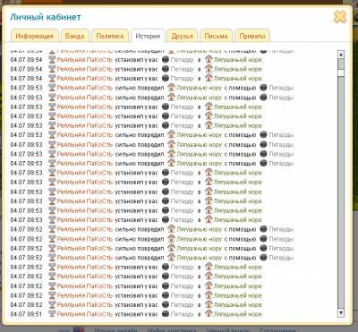Open the Политика tab
Image resolution: width=358 pixels, height=332 pixels.
pyautogui.click(x=110, y=36)
